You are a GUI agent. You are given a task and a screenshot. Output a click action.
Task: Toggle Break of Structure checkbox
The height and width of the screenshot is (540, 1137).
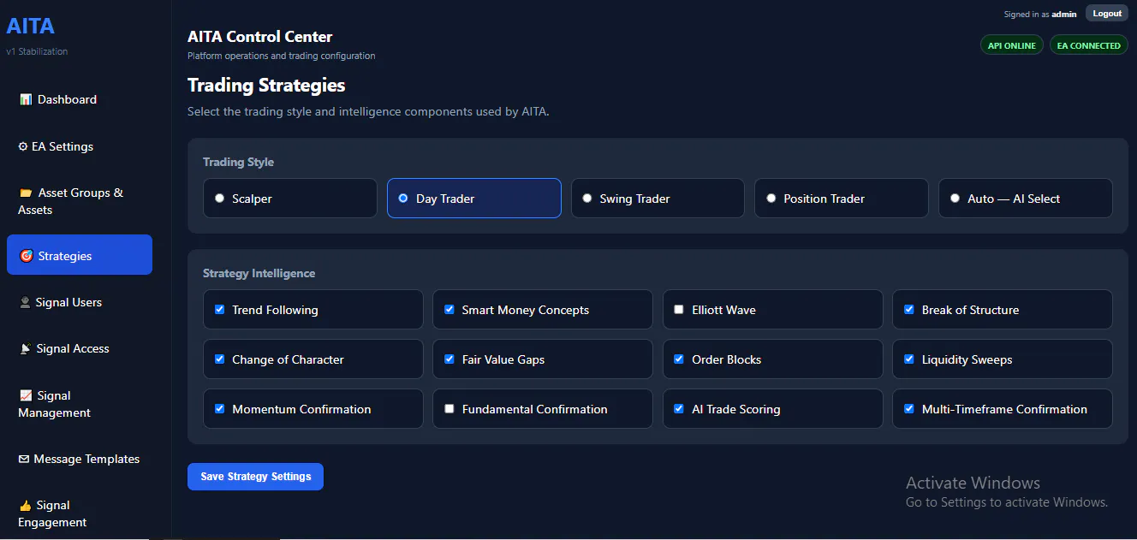(909, 309)
